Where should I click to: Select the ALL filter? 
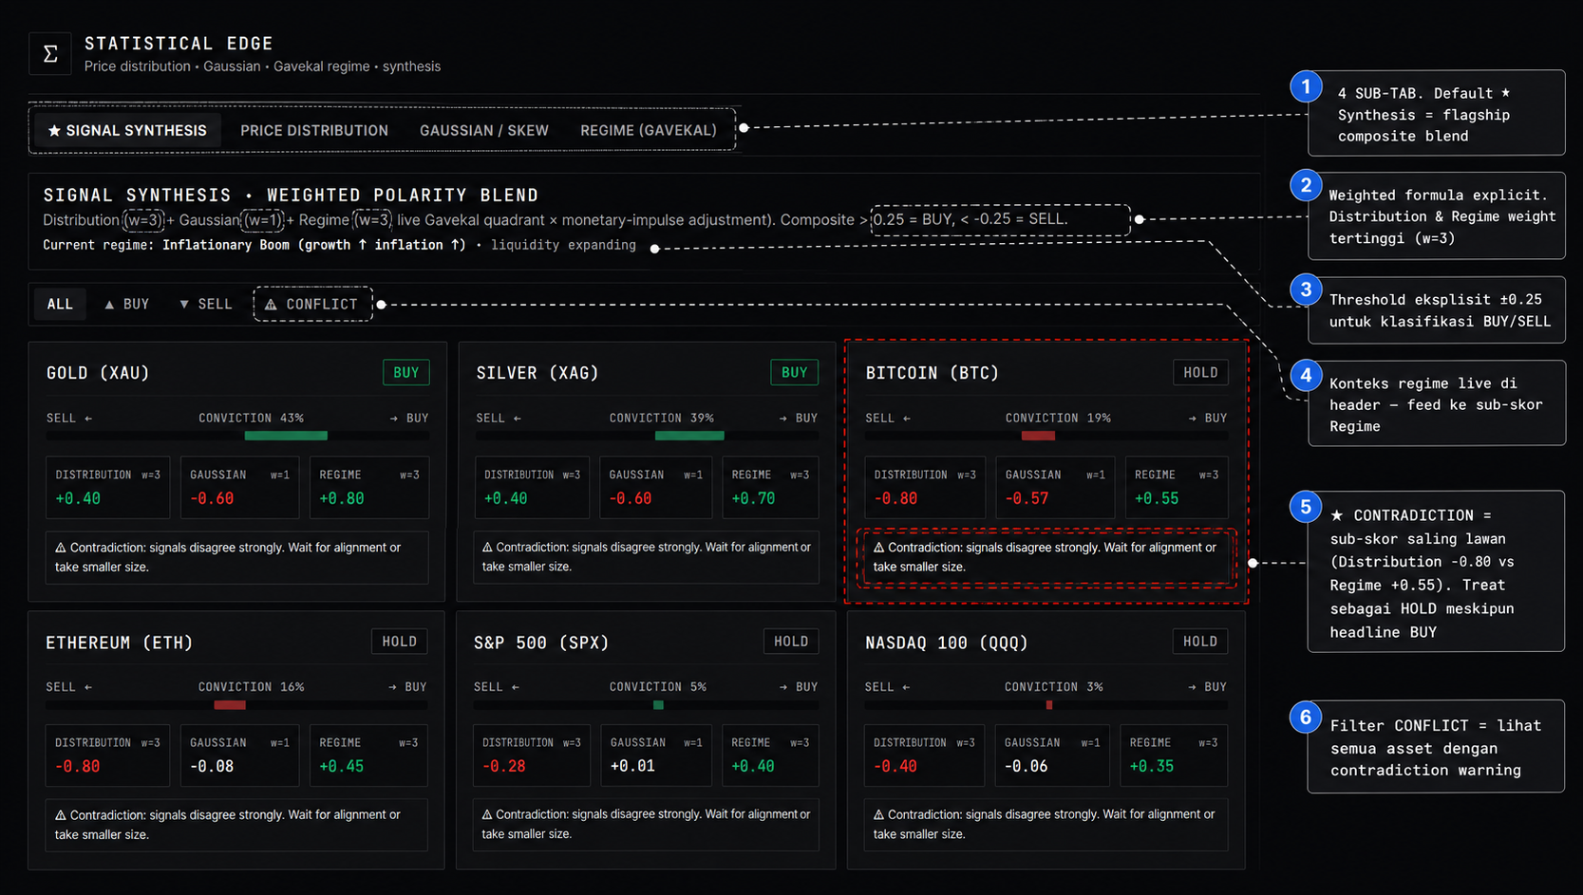click(x=60, y=304)
